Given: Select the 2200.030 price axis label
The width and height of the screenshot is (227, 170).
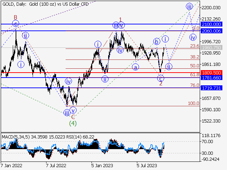Looking at the screenshot, I should (211, 7).
